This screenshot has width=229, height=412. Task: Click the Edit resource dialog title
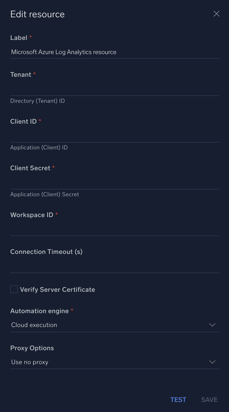tap(37, 14)
